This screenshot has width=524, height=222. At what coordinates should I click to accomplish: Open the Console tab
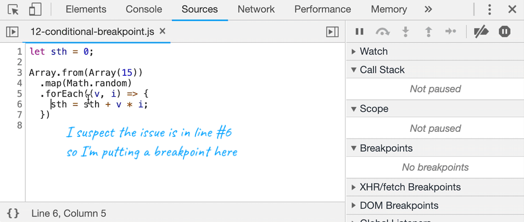144,9
